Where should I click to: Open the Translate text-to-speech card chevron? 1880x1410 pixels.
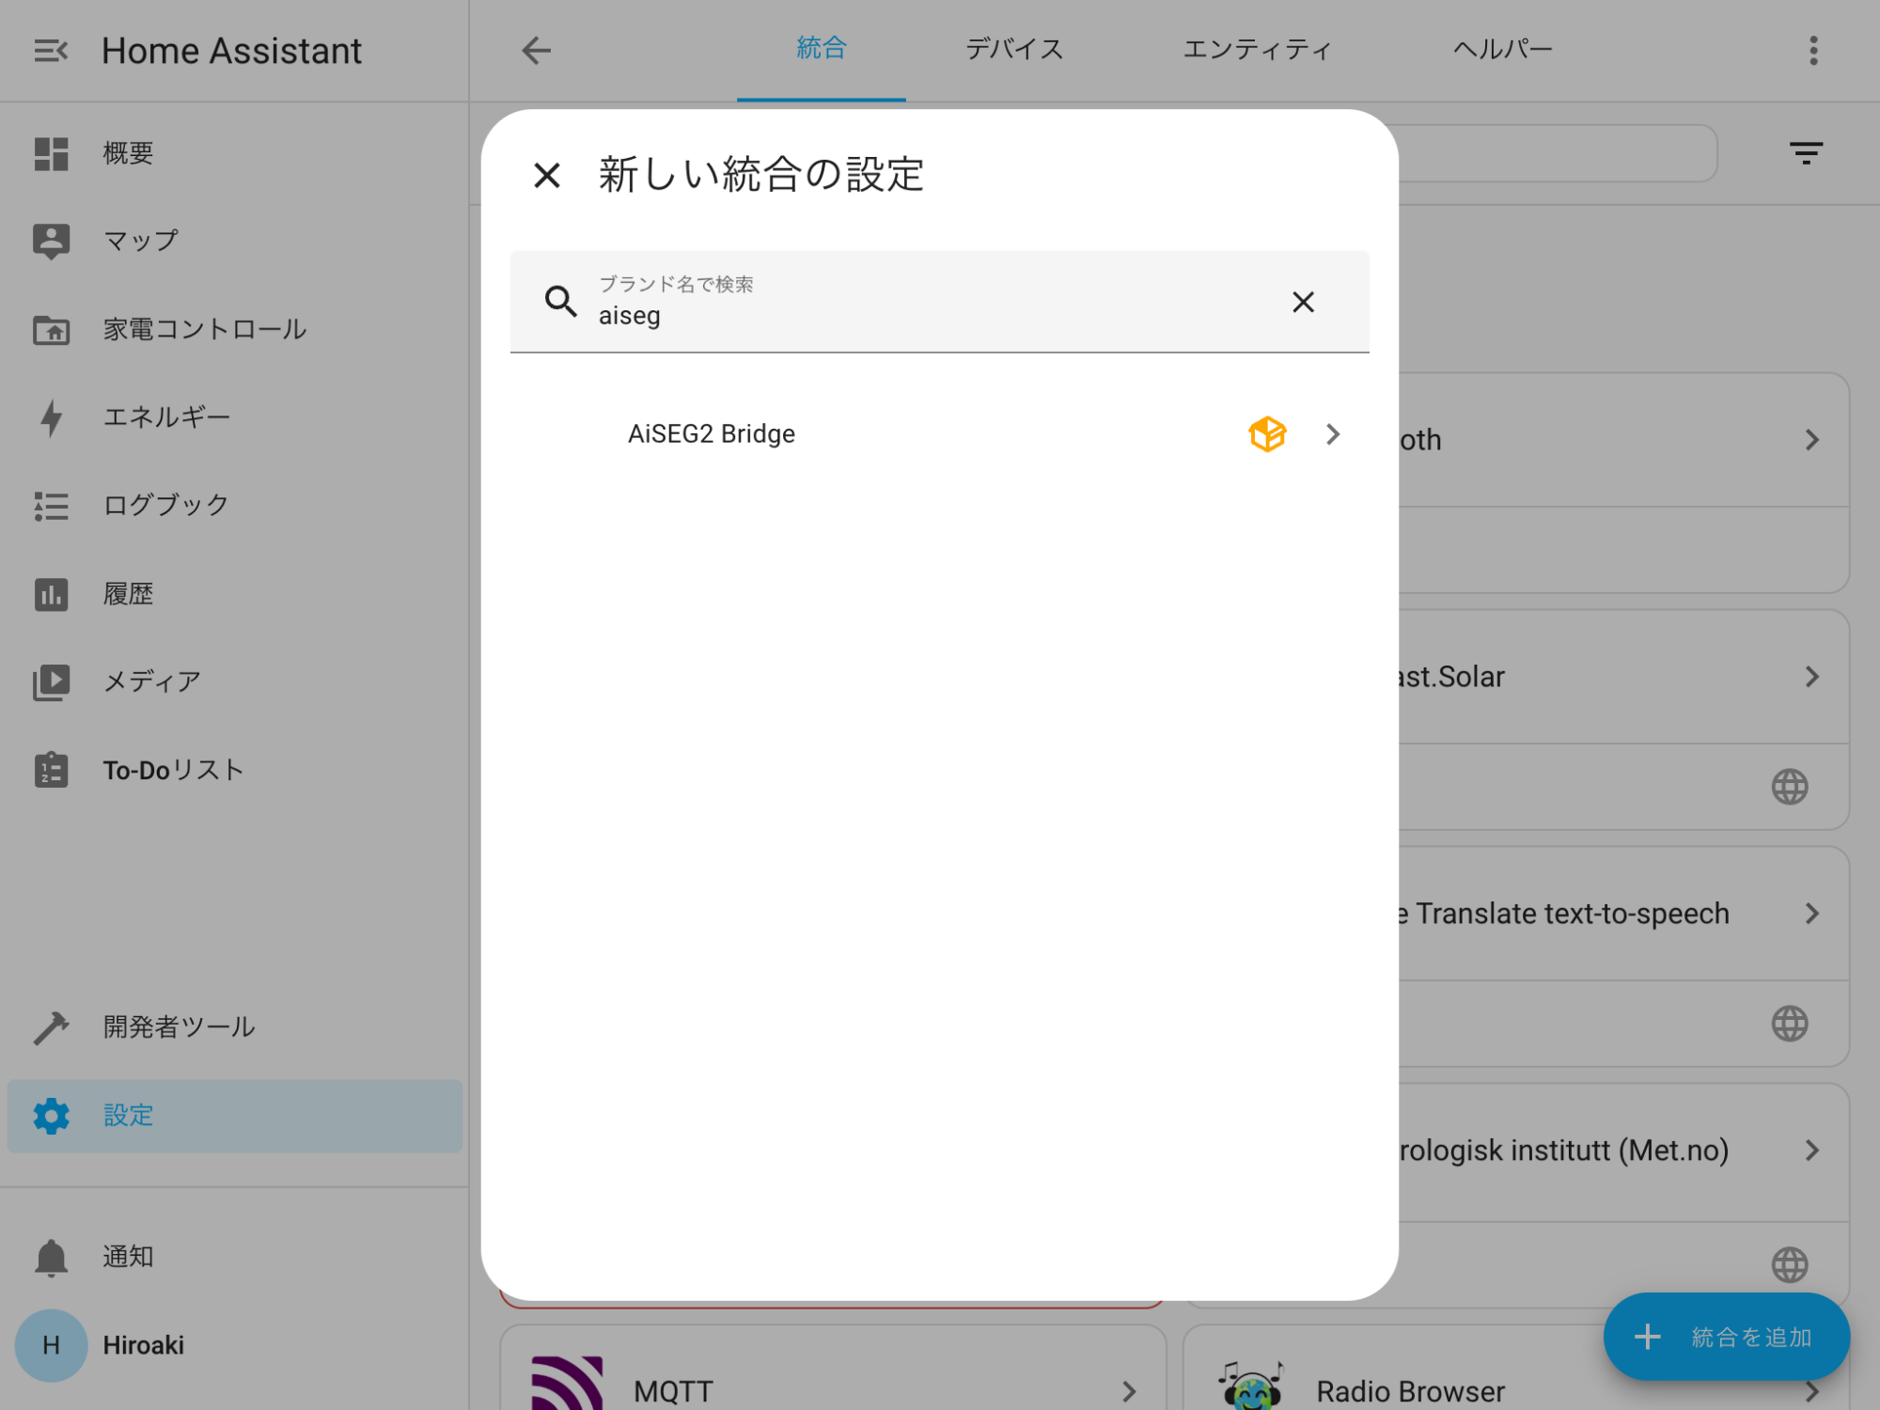point(1812,914)
